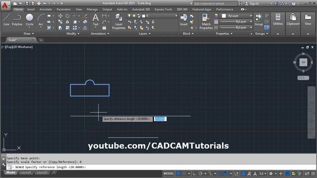Select the Scale tool in Modify panel
This screenshot has height=178, width=317.
tap(67, 28)
